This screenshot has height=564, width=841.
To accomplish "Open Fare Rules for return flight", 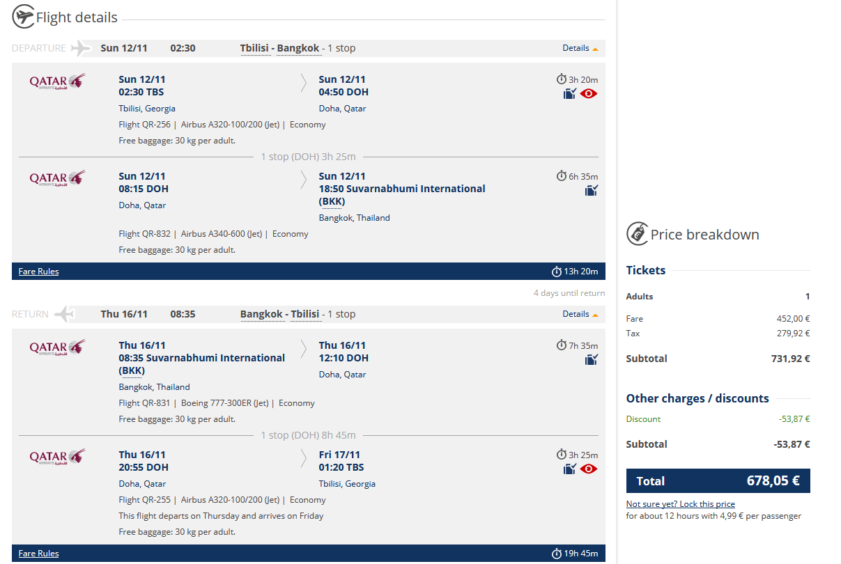I will tap(39, 554).
